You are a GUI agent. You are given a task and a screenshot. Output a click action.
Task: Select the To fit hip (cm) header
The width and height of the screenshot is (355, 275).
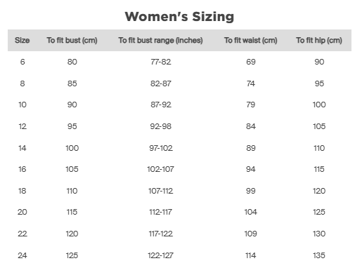click(319, 40)
